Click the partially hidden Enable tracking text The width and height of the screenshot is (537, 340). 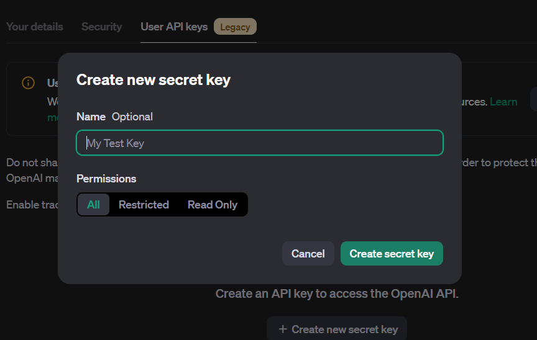click(x=32, y=205)
